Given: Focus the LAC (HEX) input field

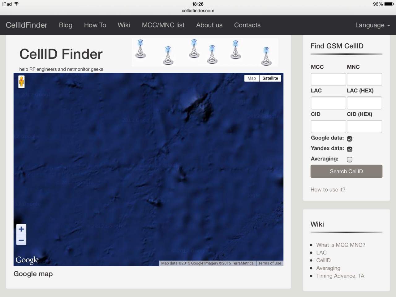Looking at the screenshot, I should [364, 103].
